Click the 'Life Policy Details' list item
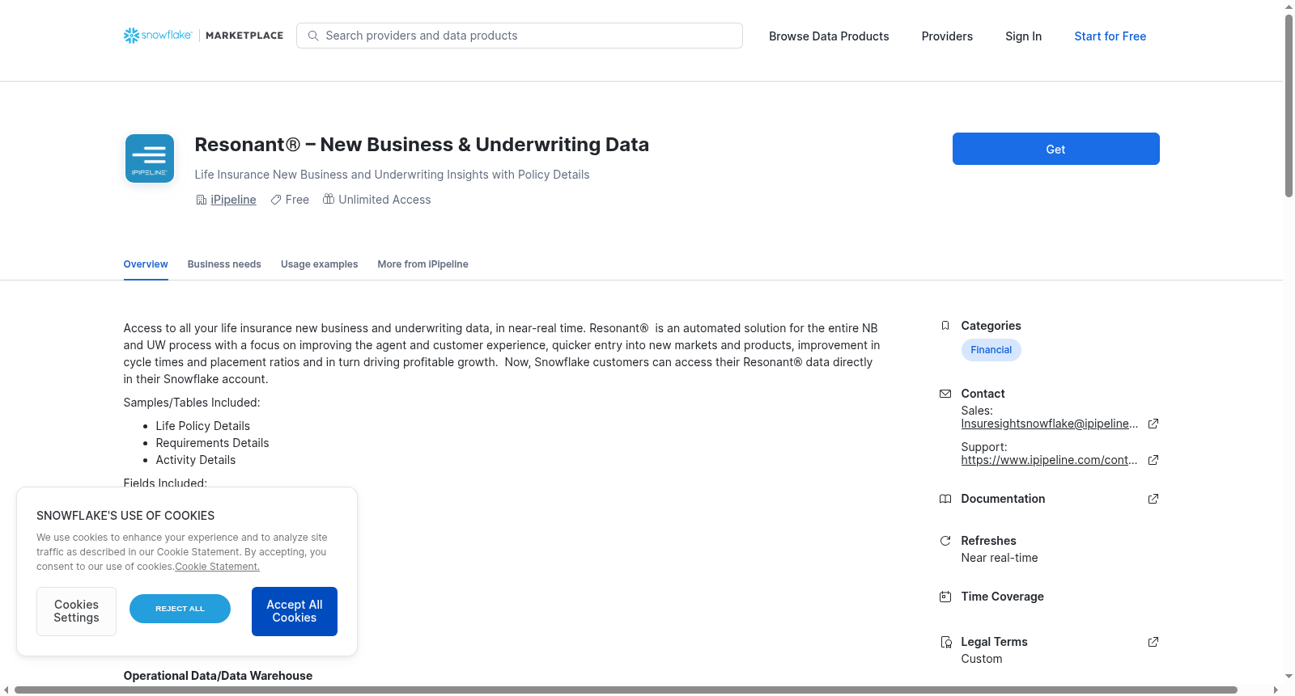 202,426
